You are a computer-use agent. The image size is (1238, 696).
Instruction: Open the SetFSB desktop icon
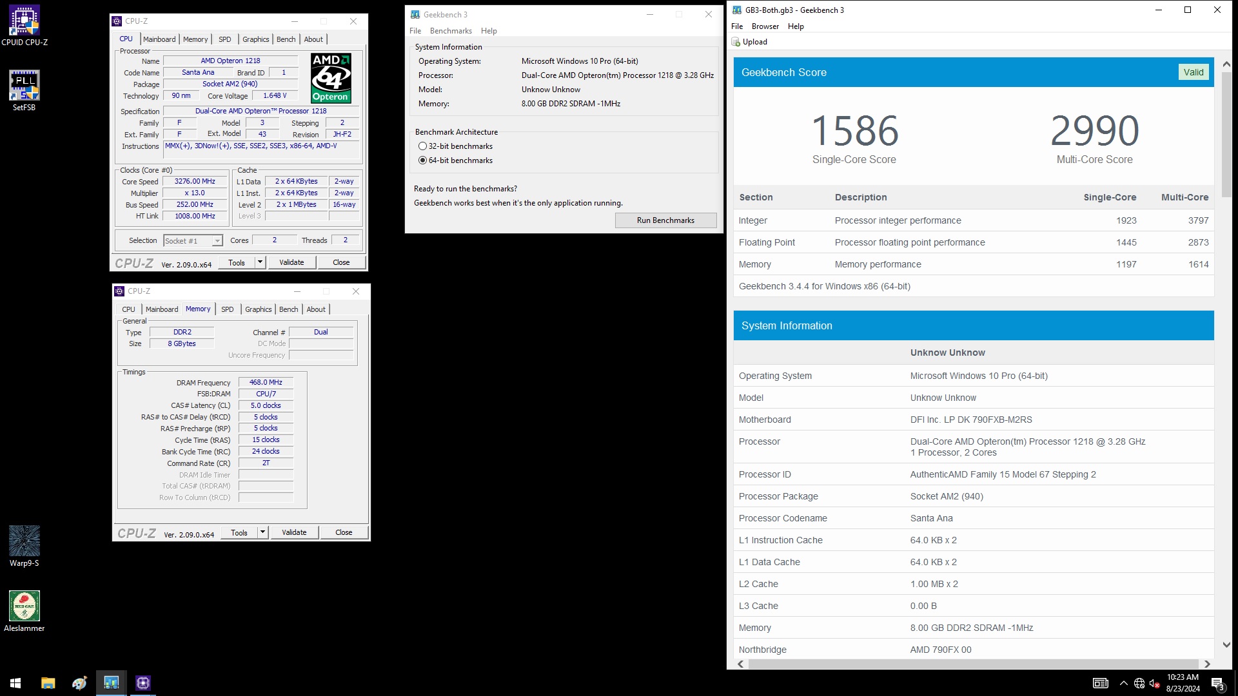[x=25, y=91]
